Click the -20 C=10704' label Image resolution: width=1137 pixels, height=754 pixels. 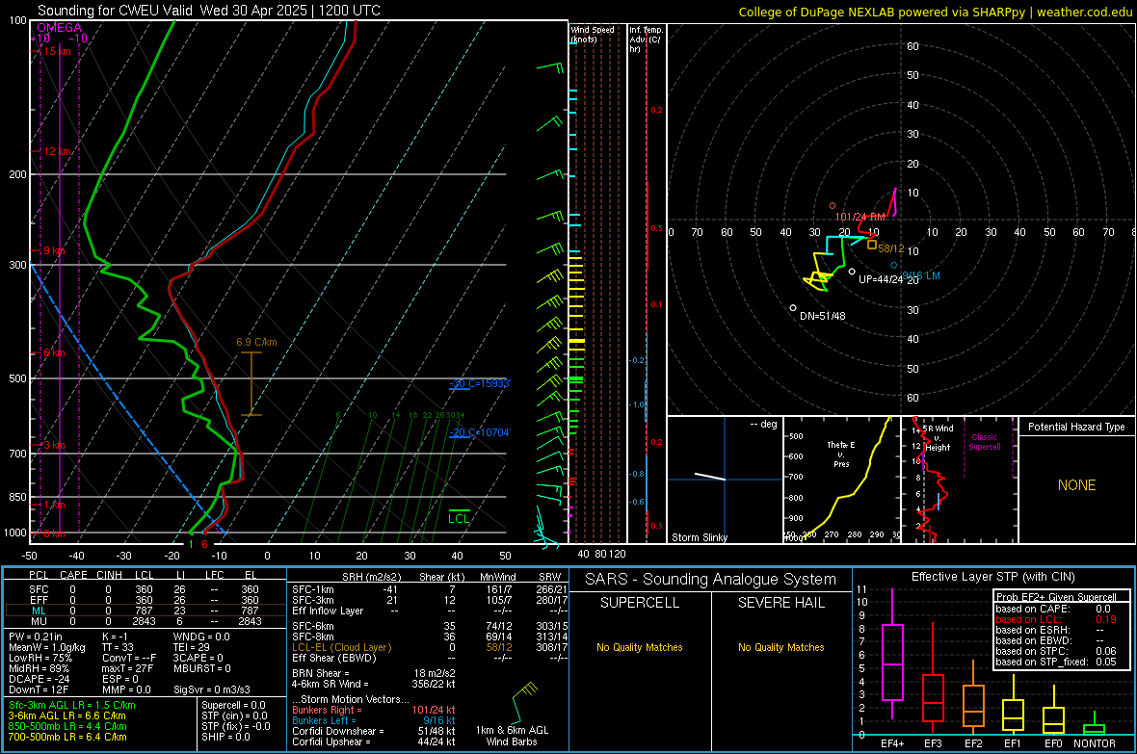[480, 432]
